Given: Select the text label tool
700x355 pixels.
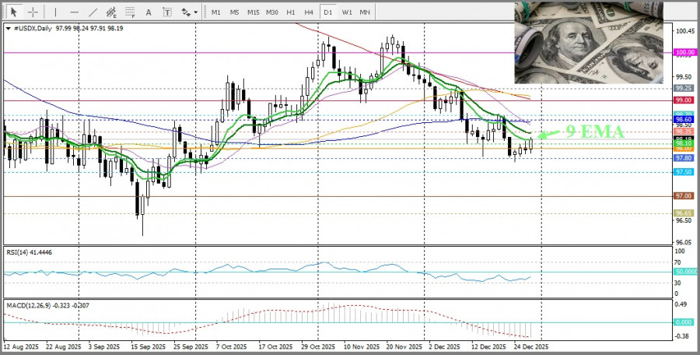Looking at the screenshot, I should 167,12.
